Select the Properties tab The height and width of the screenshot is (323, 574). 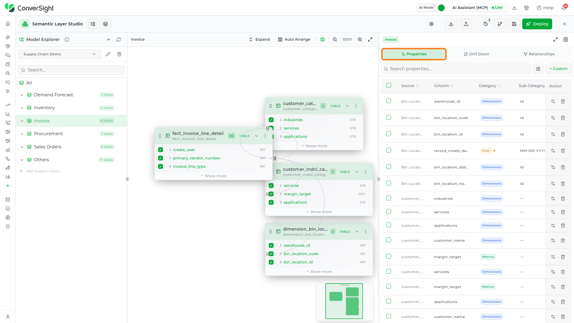pyautogui.click(x=414, y=54)
